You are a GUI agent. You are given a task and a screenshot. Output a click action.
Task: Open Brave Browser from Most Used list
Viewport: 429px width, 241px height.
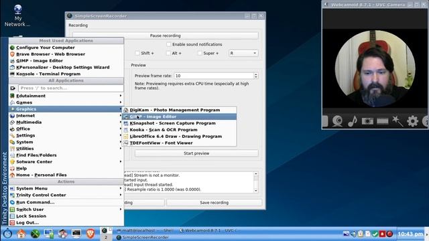66,54
